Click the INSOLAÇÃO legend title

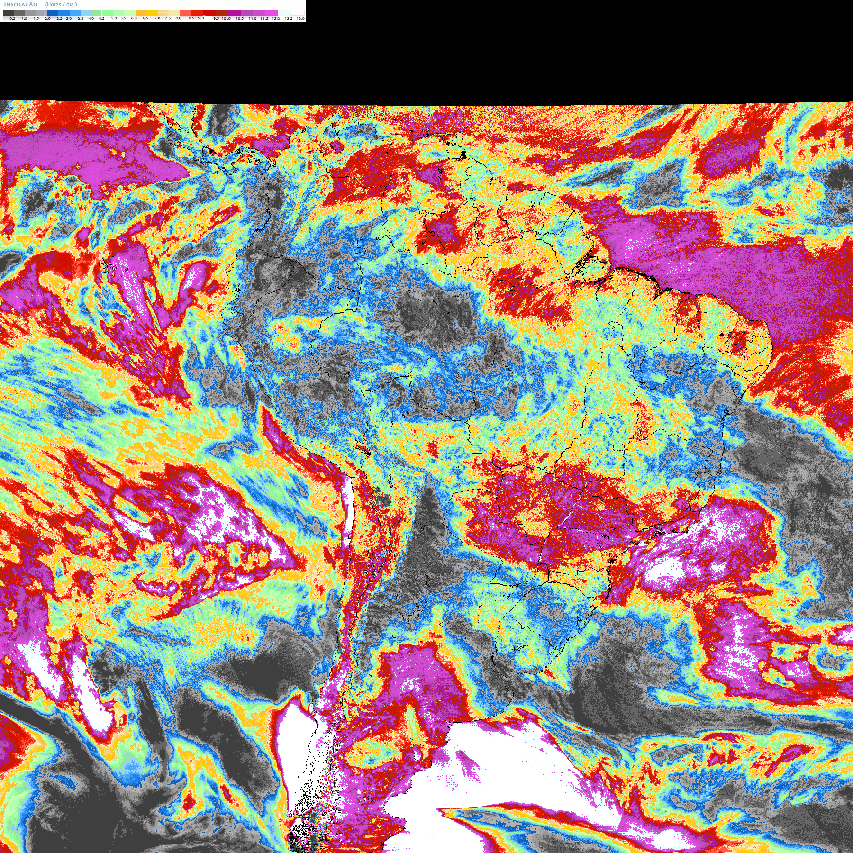[21, 4]
